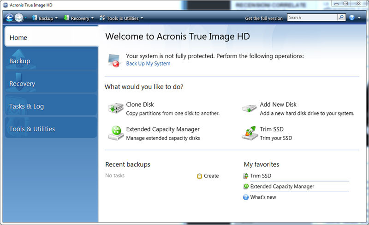Expand the Help dropdown arrow
This screenshot has width=369, height=225.
point(359,18)
